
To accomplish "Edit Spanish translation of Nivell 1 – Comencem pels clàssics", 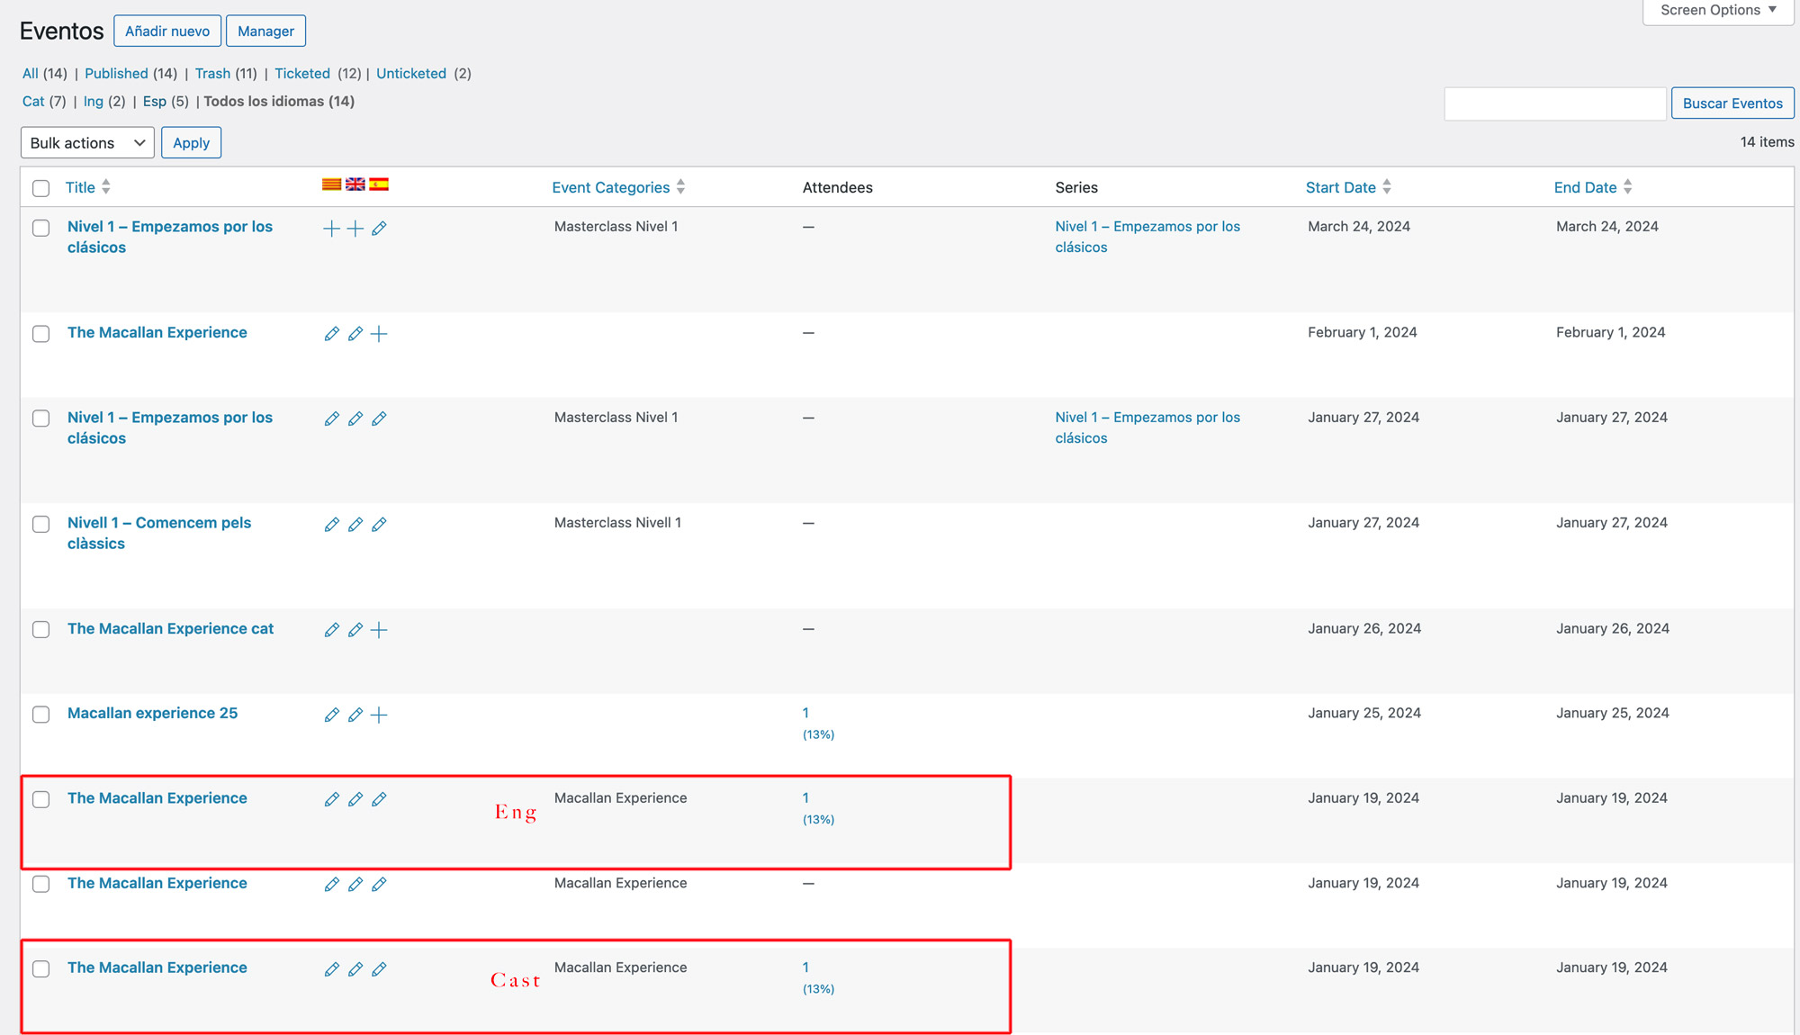I will [x=379, y=525].
